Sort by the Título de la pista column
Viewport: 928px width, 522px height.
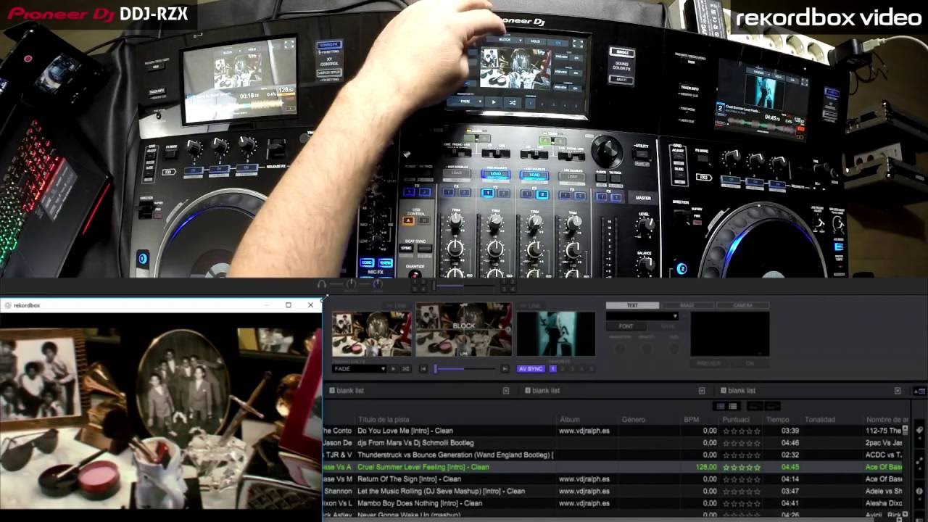384,420
